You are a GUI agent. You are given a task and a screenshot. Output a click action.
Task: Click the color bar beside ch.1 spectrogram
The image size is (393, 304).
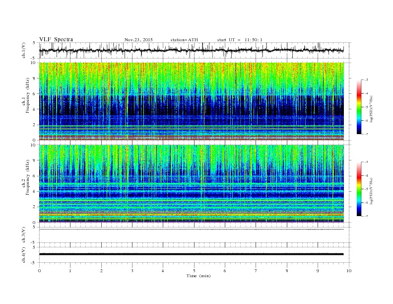pyautogui.click(x=359, y=107)
